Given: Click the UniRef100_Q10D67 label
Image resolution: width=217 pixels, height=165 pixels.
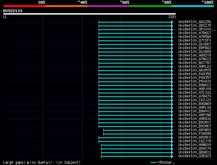Looking at the screenshot, I should point(195,44).
